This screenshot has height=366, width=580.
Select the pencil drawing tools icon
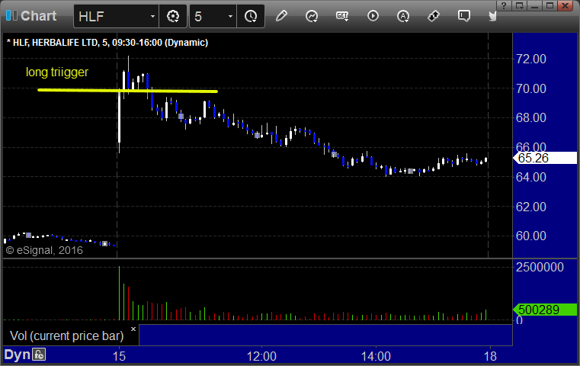tap(281, 16)
